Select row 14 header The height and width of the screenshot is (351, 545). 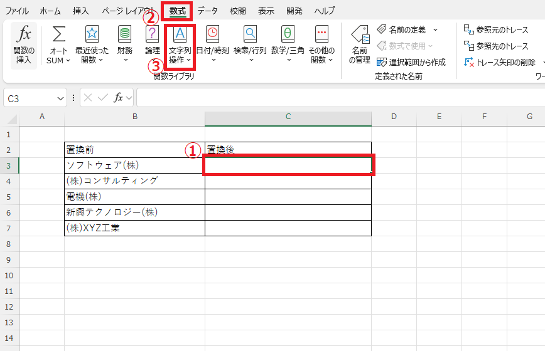(x=9, y=338)
